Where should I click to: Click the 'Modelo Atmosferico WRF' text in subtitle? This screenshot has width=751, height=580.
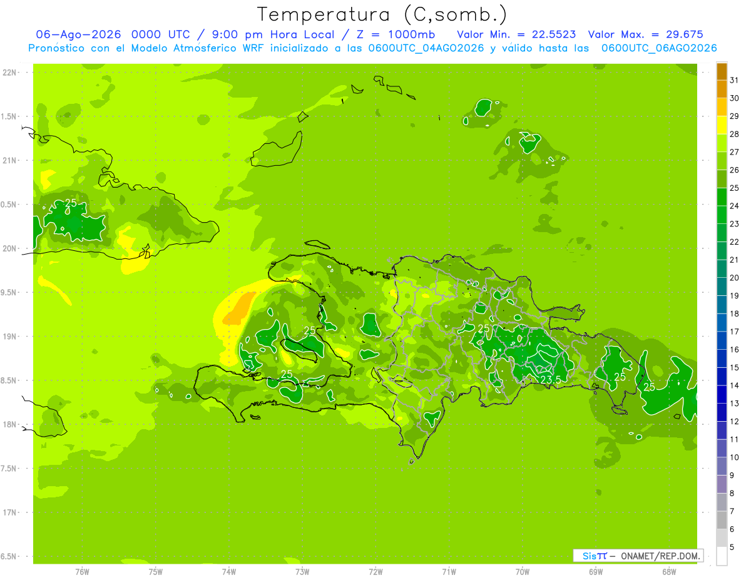coord(189,48)
